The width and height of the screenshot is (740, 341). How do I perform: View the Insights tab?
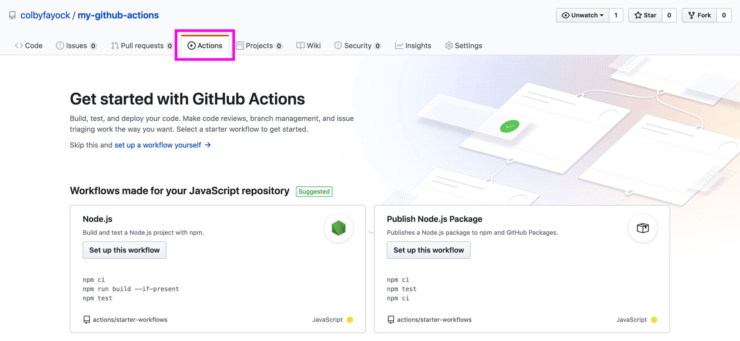(x=413, y=45)
